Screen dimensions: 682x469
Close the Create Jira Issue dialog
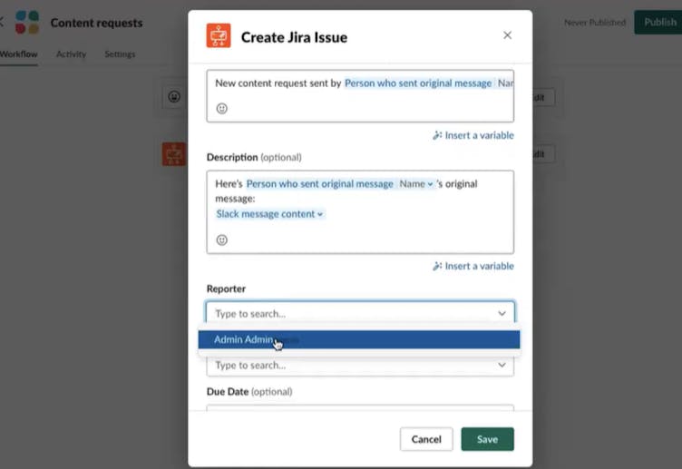[x=507, y=35]
